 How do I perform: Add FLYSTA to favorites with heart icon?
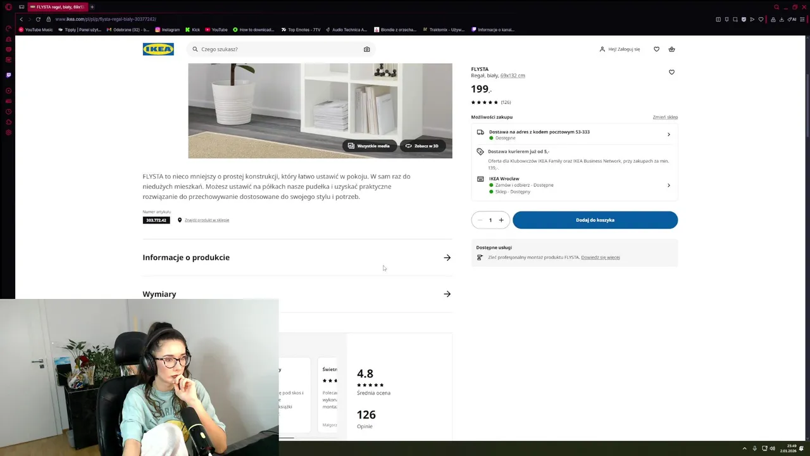(x=671, y=72)
